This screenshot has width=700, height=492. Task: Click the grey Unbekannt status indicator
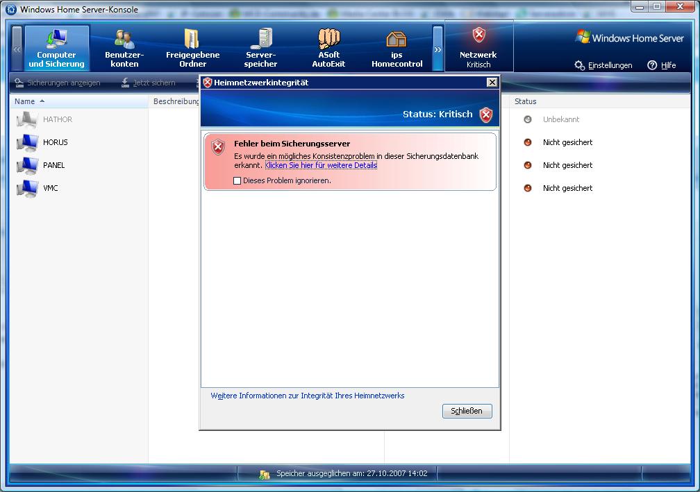(528, 119)
